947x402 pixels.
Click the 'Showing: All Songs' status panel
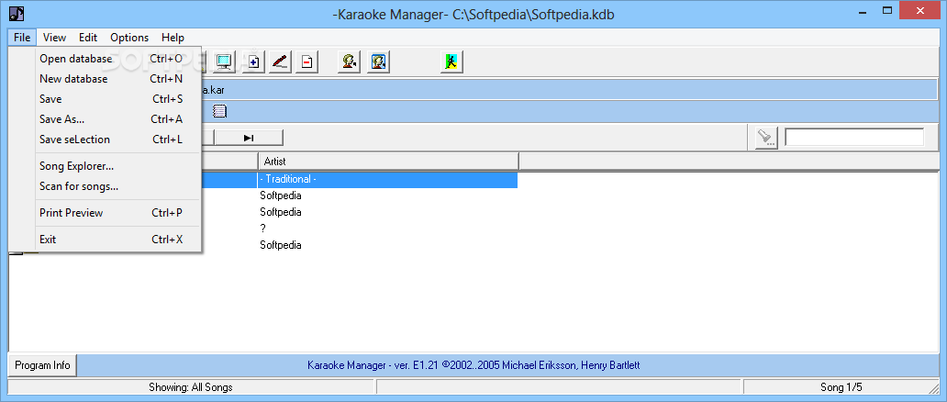191,387
